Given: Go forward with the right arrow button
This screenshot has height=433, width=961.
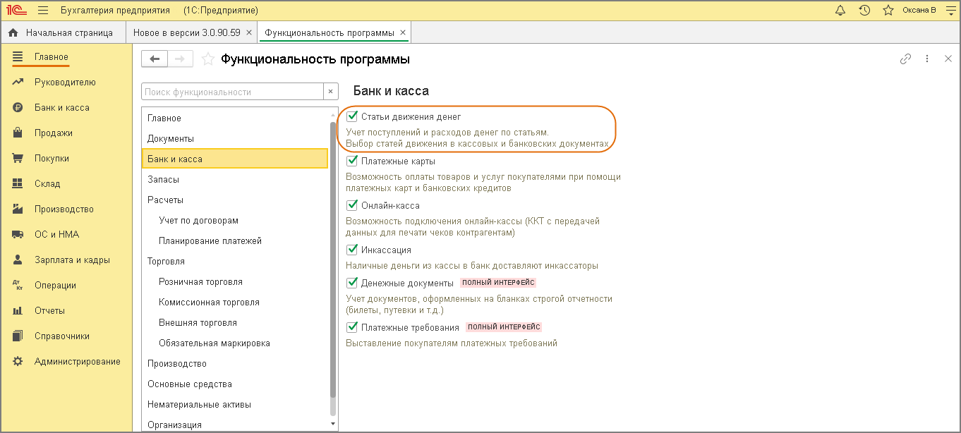Looking at the screenshot, I should (180, 59).
